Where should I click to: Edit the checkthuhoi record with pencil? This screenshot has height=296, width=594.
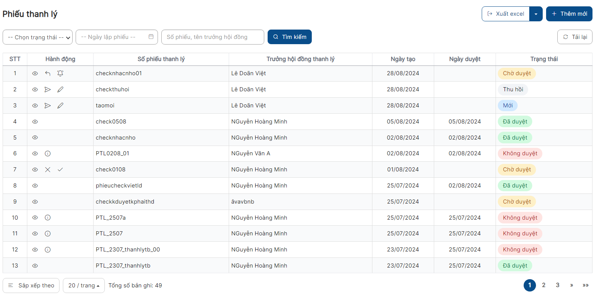[x=60, y=89]
